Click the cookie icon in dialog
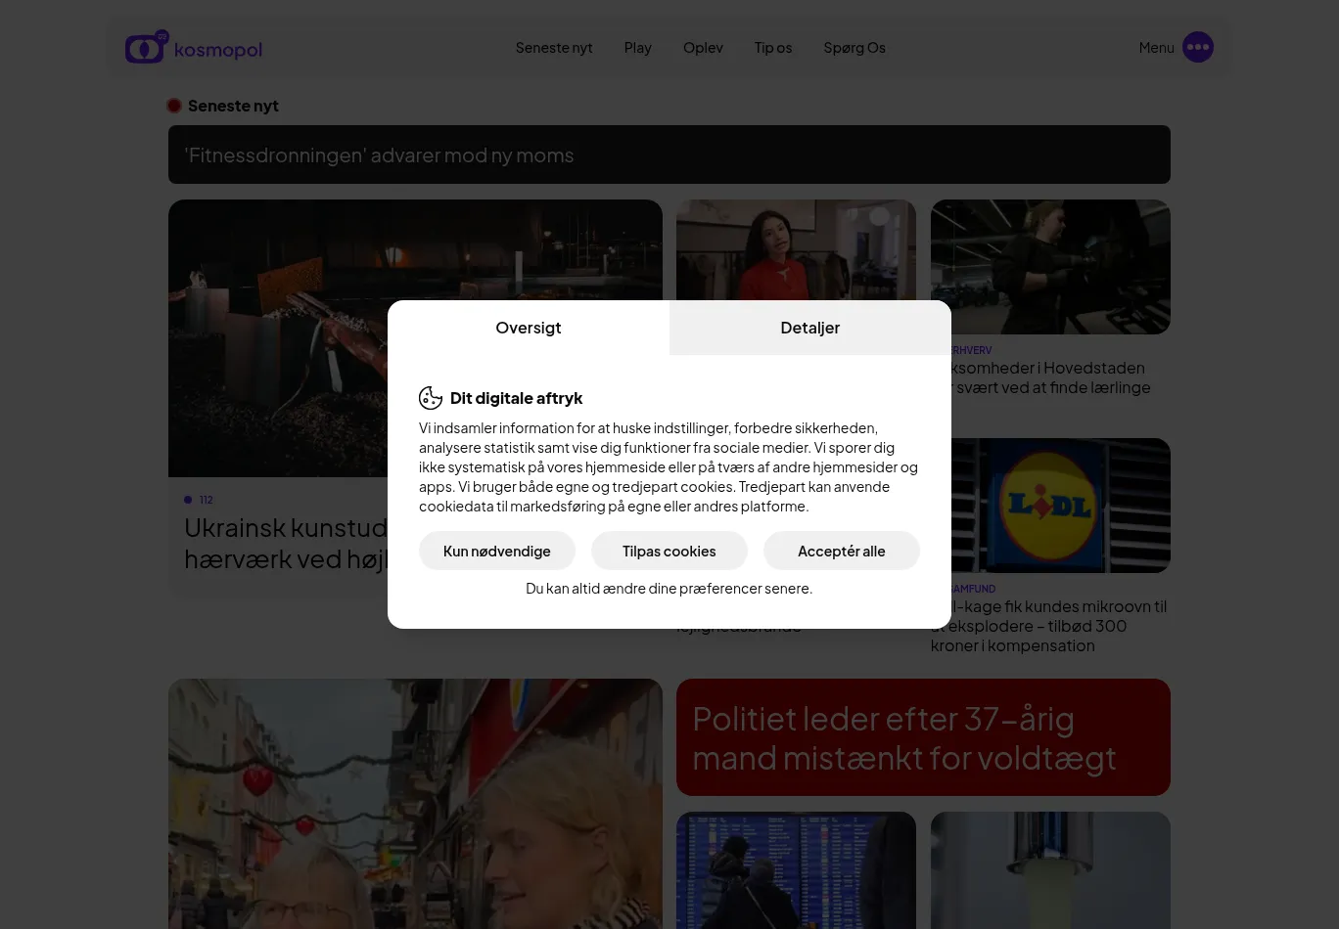The width and height of the screenshot is (1339, 929). pyautogui.click(x=431, y=398)
